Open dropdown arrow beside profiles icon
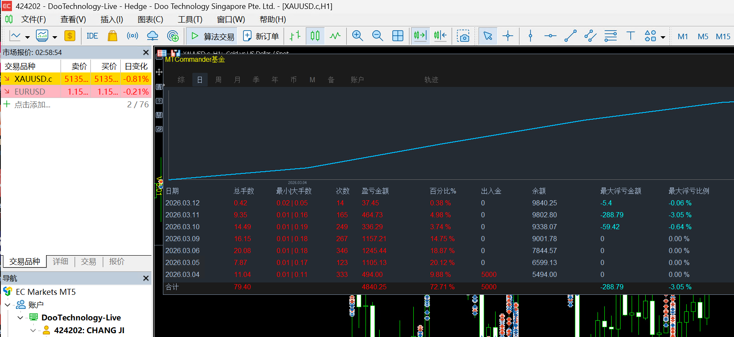This screenshot has height=337, width=734. pyautogui.click(x=55, y=37)
